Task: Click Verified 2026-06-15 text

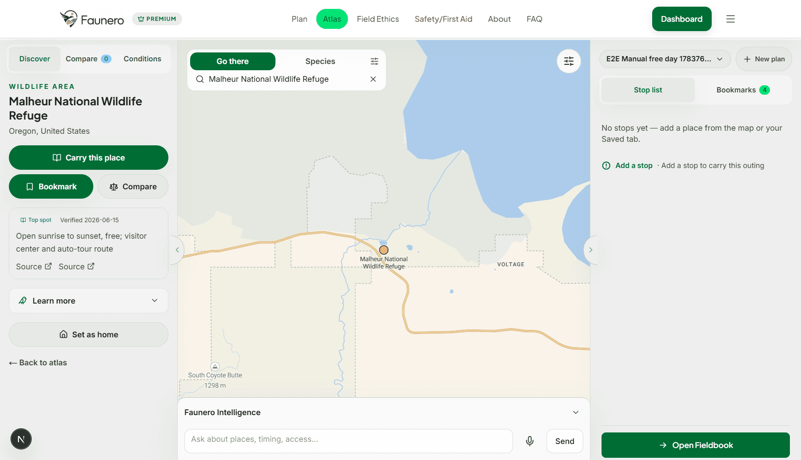Action: [89, 220]
